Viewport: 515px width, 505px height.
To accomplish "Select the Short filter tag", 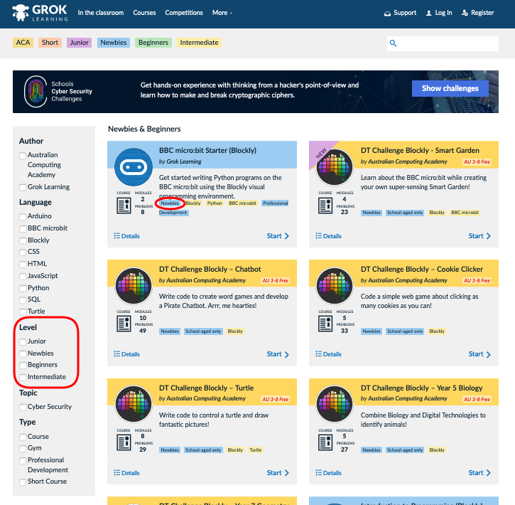I will pyautogui.click(x=50, y=43).
